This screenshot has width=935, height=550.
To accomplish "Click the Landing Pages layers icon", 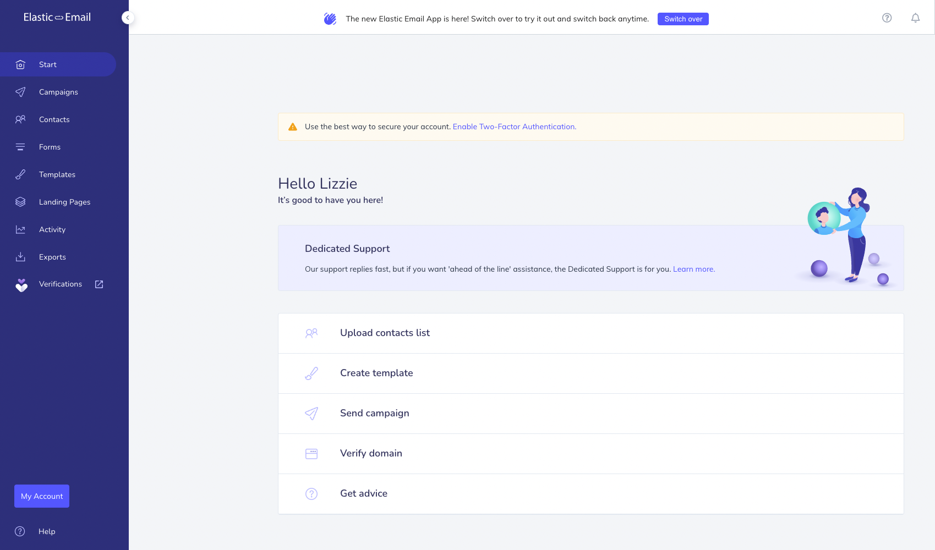I will click(20, 202).
